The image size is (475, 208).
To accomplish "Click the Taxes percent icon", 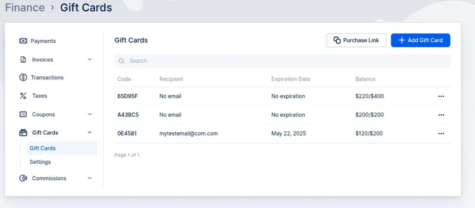I will pos(23,96).
